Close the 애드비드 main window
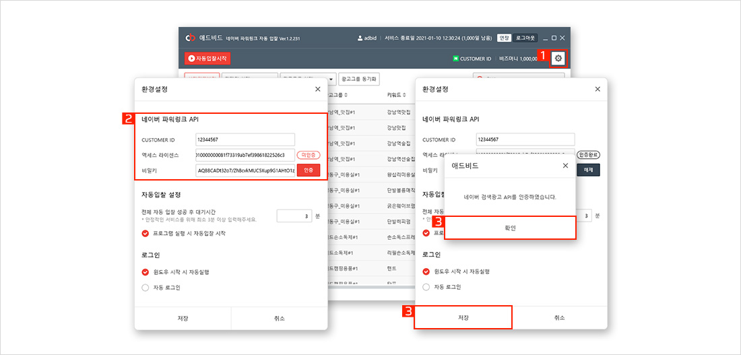The width and height of the screenshot is (741, 355). [x=562, y=38]
